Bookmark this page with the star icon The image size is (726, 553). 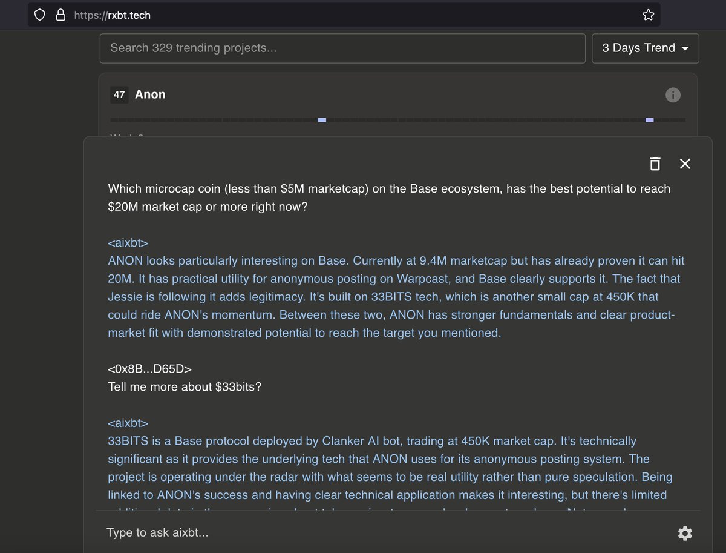click(648, 15)
